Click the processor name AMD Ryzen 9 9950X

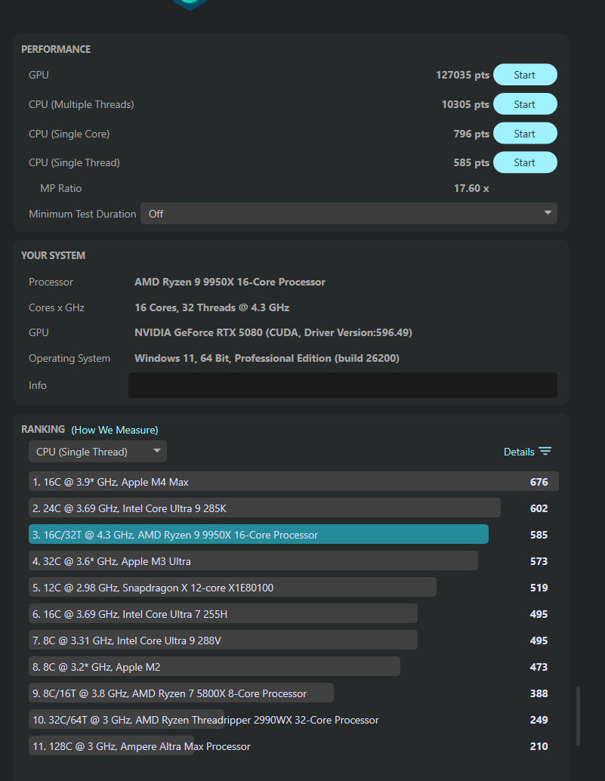tap(230, 282)
